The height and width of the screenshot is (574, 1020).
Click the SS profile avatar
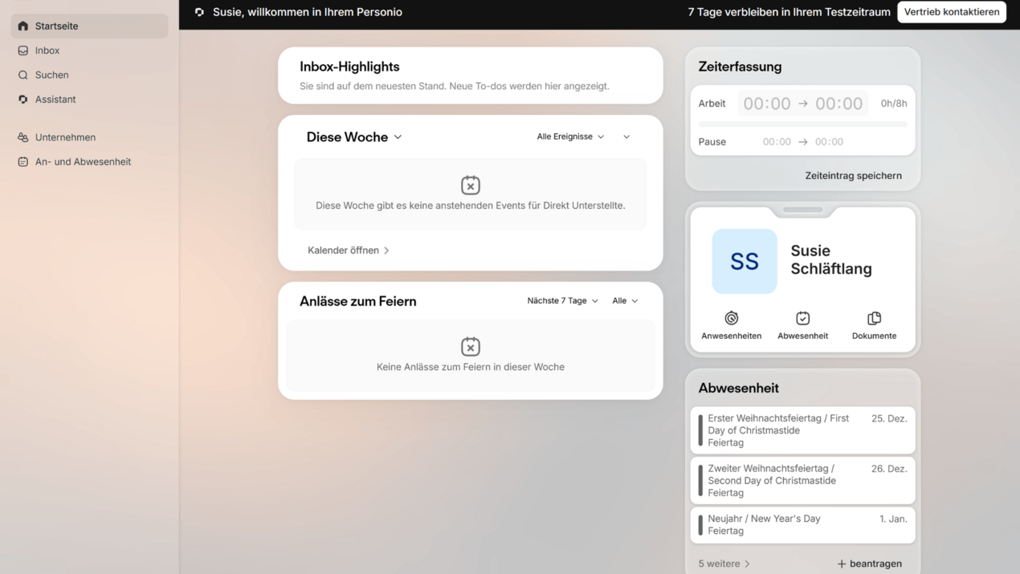tap(745, 261)
